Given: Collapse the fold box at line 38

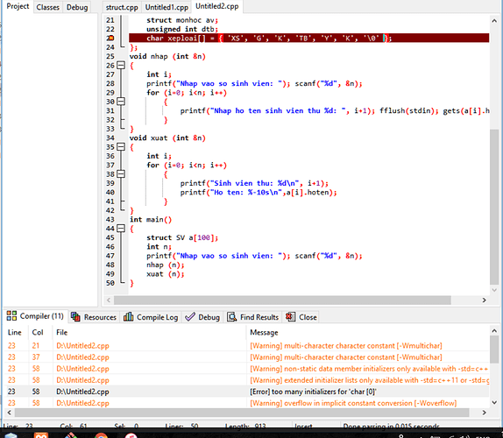Looking at the screenshot, I should 121,174.
